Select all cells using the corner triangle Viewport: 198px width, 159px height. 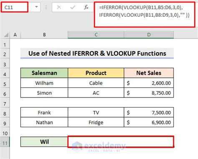point(6,35)
